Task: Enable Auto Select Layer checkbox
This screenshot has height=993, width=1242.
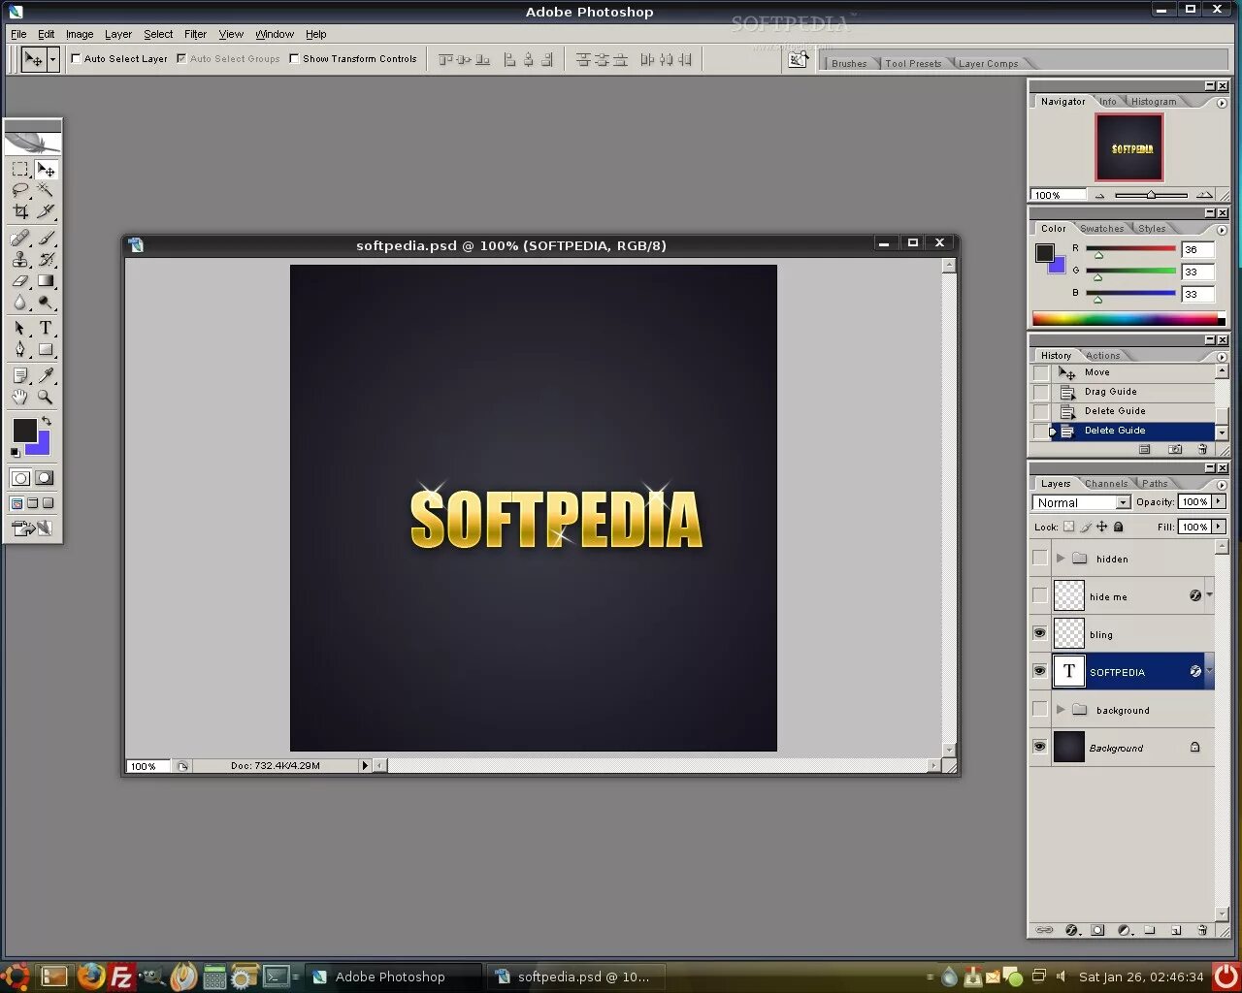Action: (76, 59)
